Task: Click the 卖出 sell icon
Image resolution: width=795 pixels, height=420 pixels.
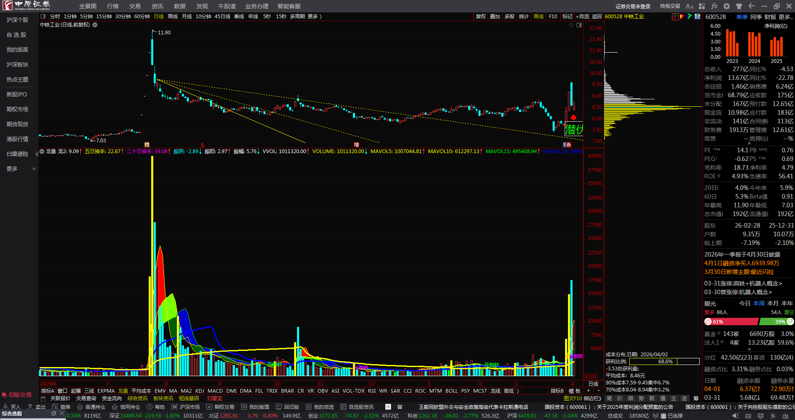Action: [x=30, y=407]
